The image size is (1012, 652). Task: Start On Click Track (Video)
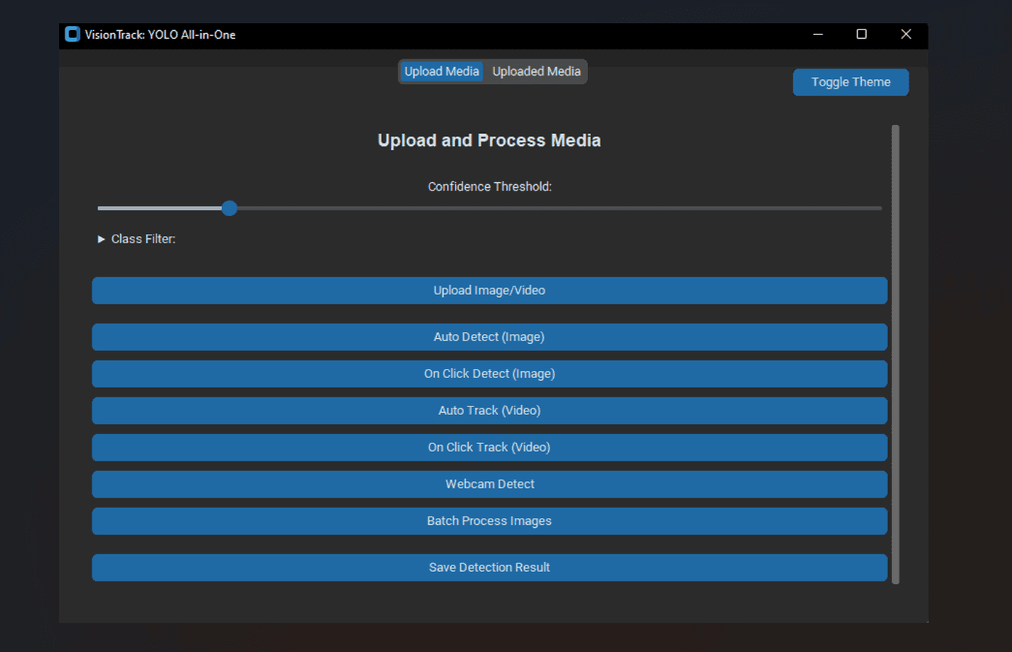pyautogui.click(x=489, y=448)
